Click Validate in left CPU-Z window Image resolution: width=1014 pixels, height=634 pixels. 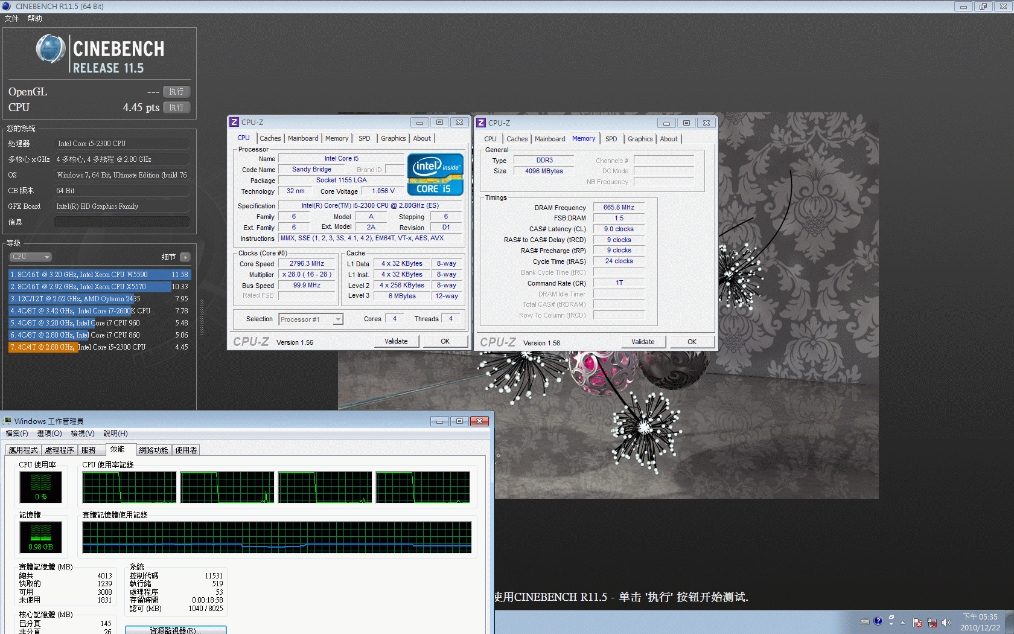[396, 341]
